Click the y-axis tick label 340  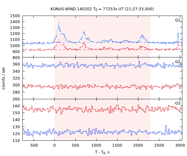pos(16,71)
